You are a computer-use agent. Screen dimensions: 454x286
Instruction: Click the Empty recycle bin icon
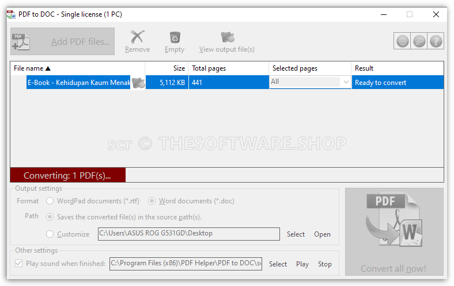[175, 37]
